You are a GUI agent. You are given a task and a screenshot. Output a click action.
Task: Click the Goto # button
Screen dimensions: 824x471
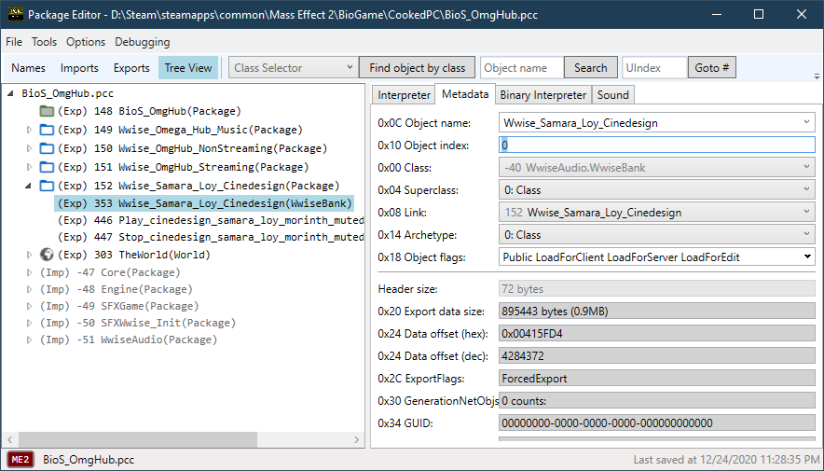tap(712, 68)
